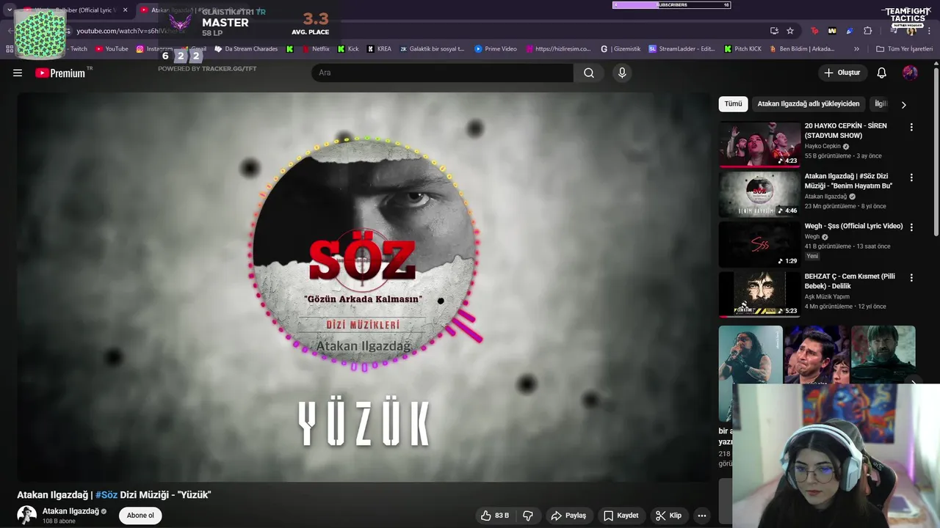This screenshot has width=940, height=528.
Task: Click the YouTube search input field
Action: click(x=442, y=73)
